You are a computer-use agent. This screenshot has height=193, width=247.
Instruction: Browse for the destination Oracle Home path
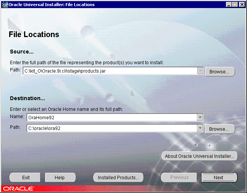(x=220, y=129)
